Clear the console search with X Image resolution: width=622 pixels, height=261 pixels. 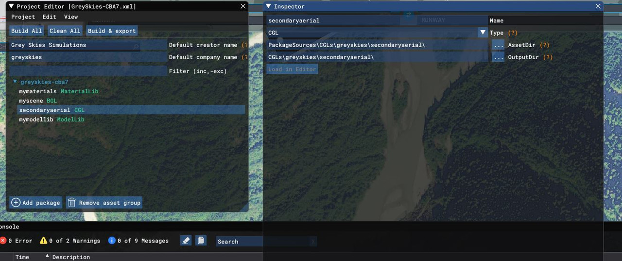[x=313, y=242]
